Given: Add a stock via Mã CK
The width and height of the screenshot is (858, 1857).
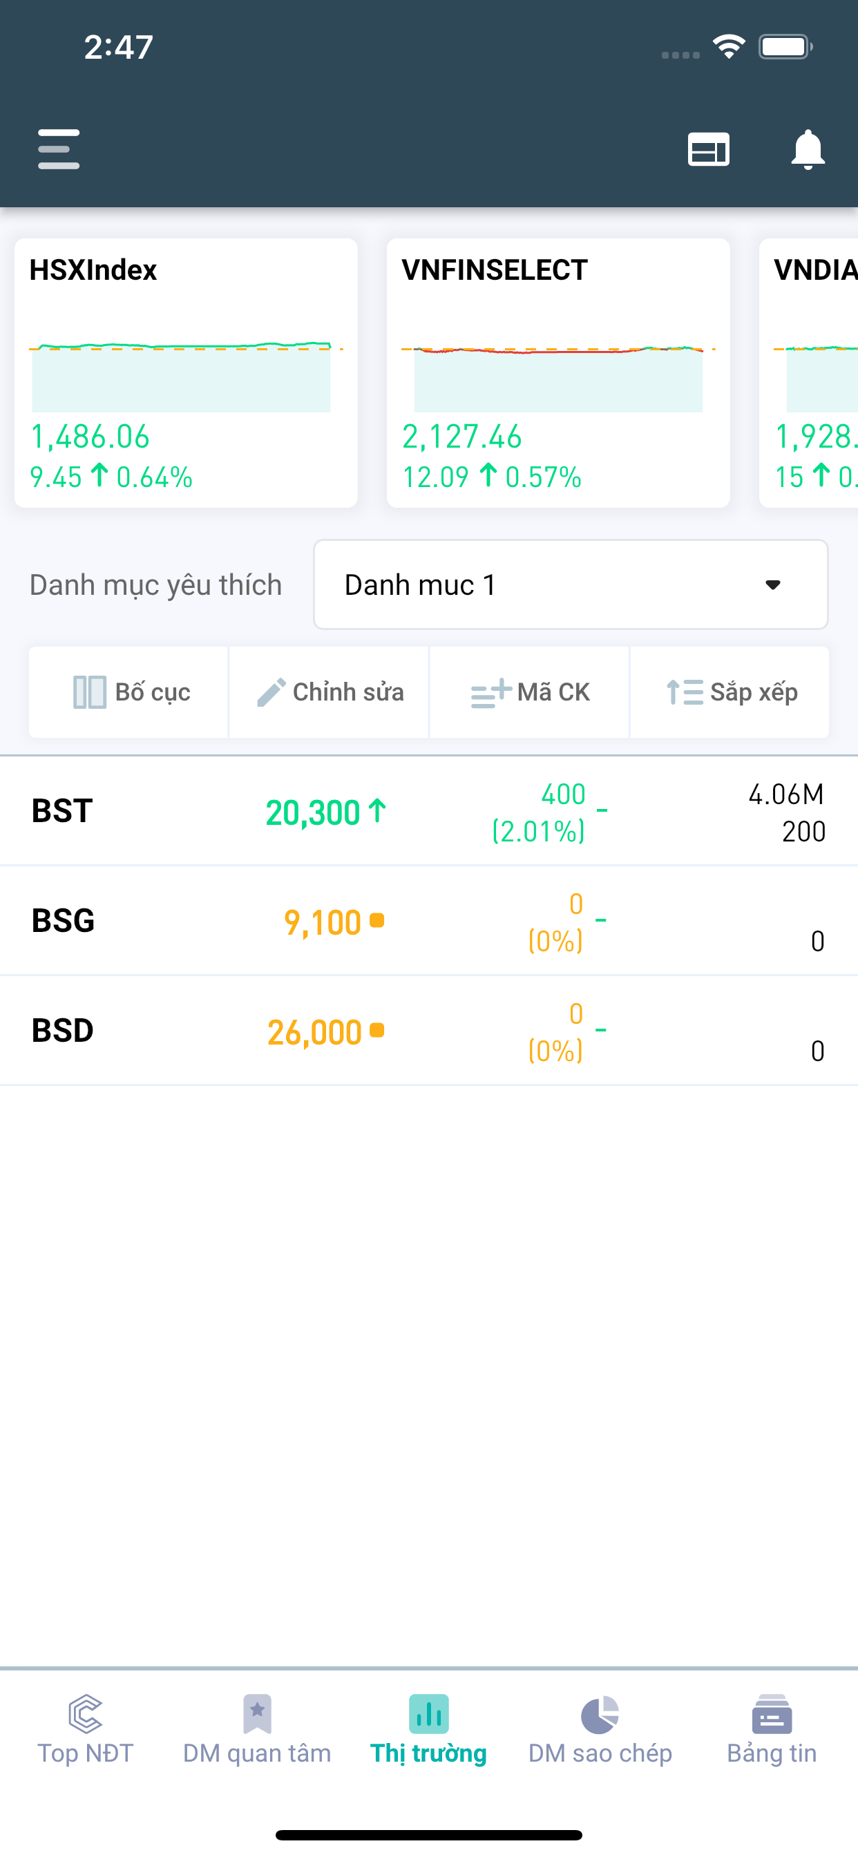Looking at the screenshot, I should coord(529,692).
